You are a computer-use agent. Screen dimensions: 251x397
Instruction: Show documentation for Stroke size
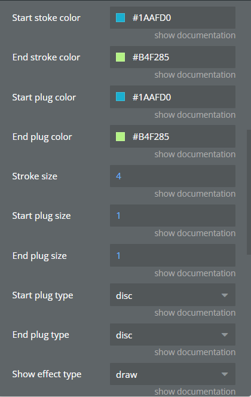195,194
